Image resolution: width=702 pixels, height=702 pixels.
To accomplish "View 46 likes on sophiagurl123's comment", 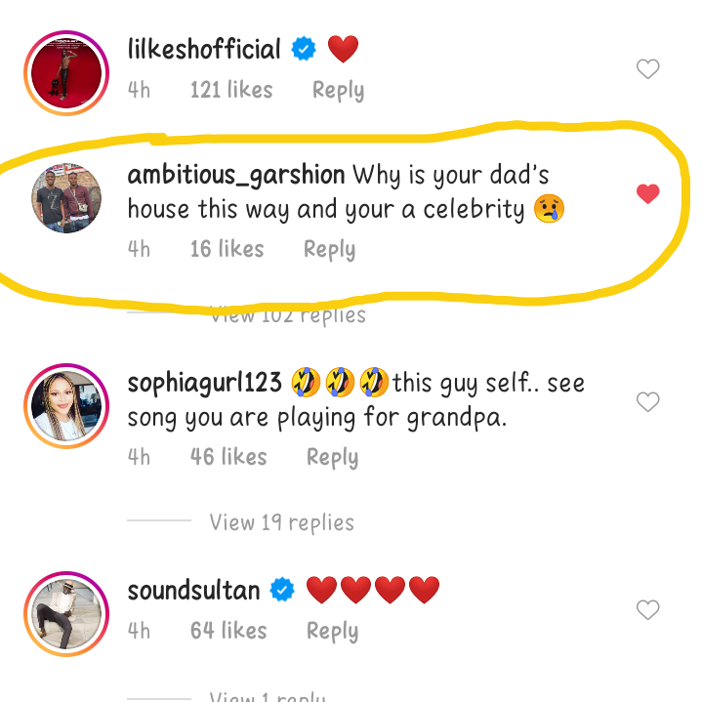I will pos(228,458).
